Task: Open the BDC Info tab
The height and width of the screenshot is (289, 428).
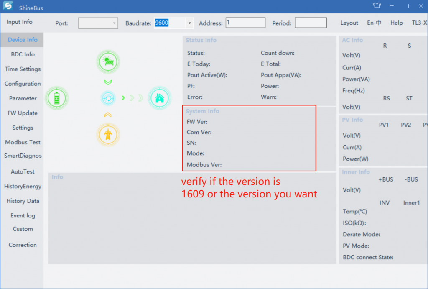Action: point(23,54)
